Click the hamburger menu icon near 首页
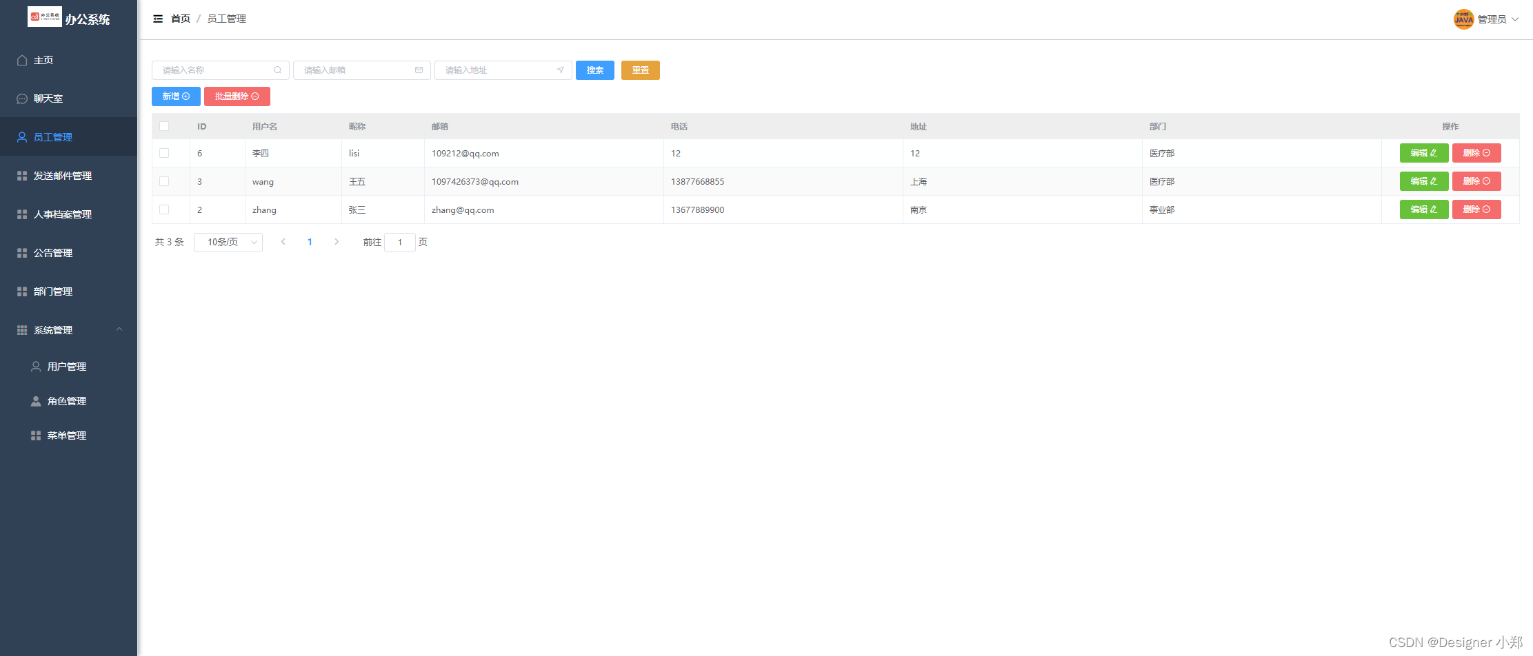 point(158,19)
